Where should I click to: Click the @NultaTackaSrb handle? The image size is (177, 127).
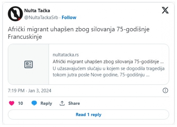coord(41,17)
